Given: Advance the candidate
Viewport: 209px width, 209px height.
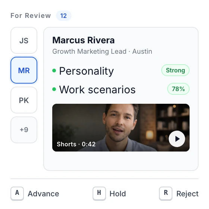Looking at the screenshot, I should coord(43,194).
